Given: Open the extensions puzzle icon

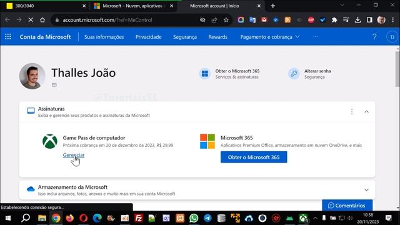Looking at the screenshot, I should click(x=334, y=20).
